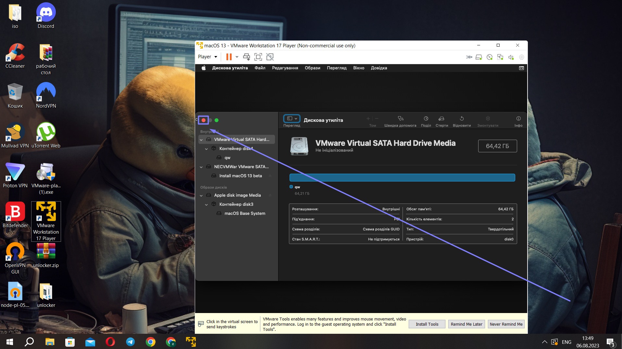622x349 pixels.
Task: Click the Remind Me Later button
Action: 466,324
